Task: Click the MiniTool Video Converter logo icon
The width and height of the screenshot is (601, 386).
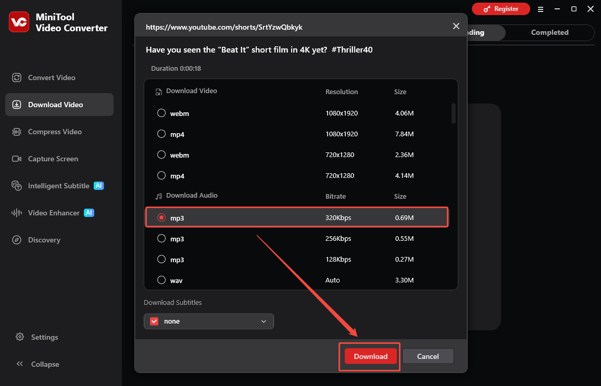Action: pos(19,22)
